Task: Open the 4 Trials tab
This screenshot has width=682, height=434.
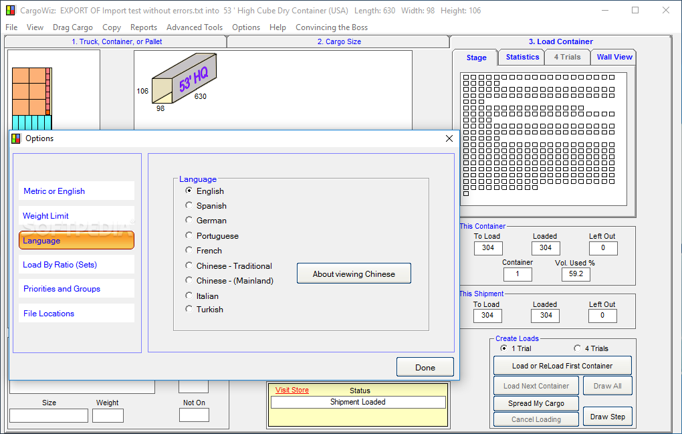Action: pyautogui.click(x=567, y=57)
